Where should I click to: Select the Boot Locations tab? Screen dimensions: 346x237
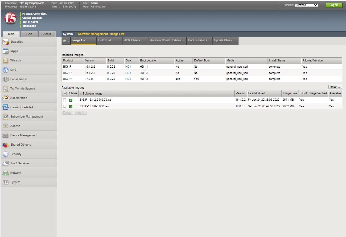pyautogui.click(x=199, y=40)
